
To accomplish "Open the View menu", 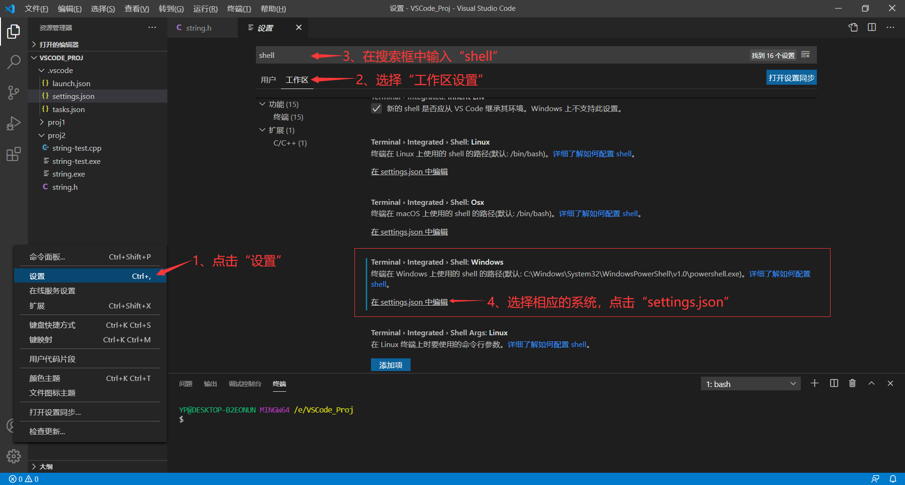I will [x=137, y=8].
